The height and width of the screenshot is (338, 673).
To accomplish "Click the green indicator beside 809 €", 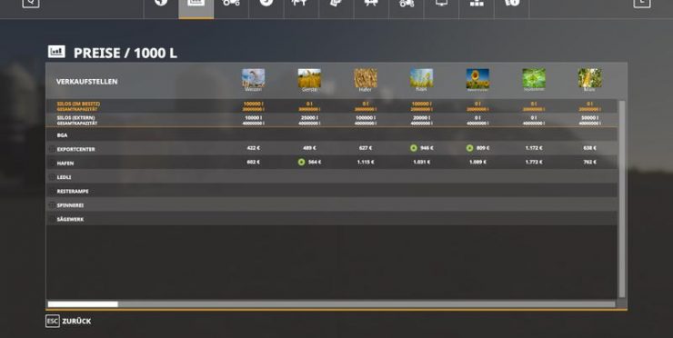I will (x=469, y=148).
